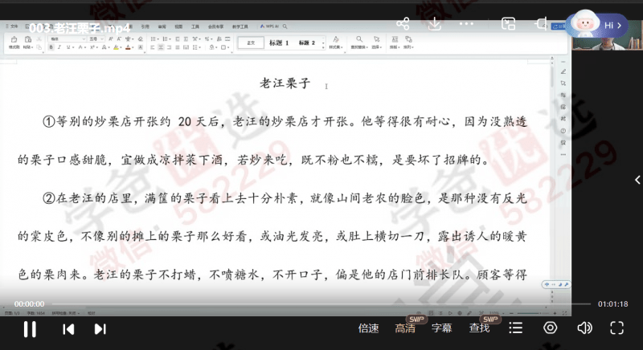Viewport: 643px width, 350px height.
Task: Open the 工具 ribbon tab
Action: click(195, 26)
